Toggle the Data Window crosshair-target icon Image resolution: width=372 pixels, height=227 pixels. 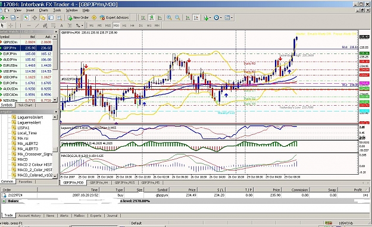click(35, 18)
